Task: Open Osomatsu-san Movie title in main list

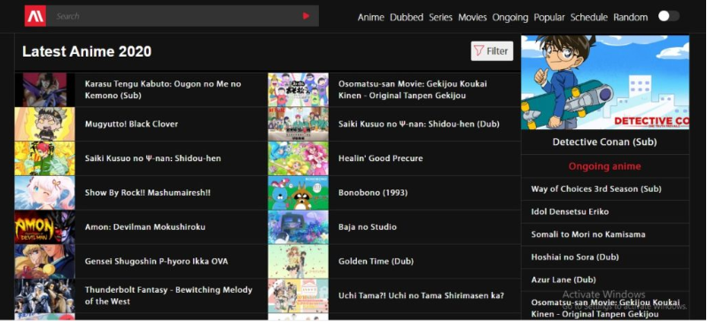Action: point(413,89)
